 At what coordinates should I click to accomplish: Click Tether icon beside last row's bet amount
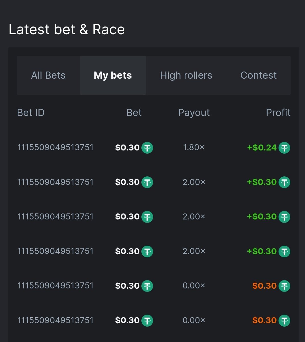click(x=147, y=320)
